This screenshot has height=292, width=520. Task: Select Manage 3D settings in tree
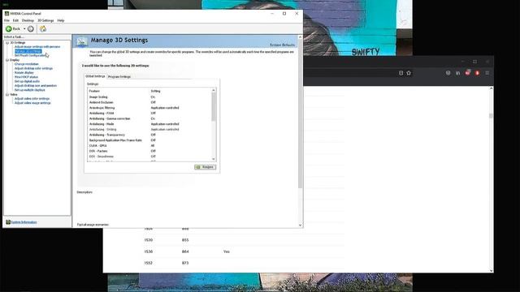point(28,51)
